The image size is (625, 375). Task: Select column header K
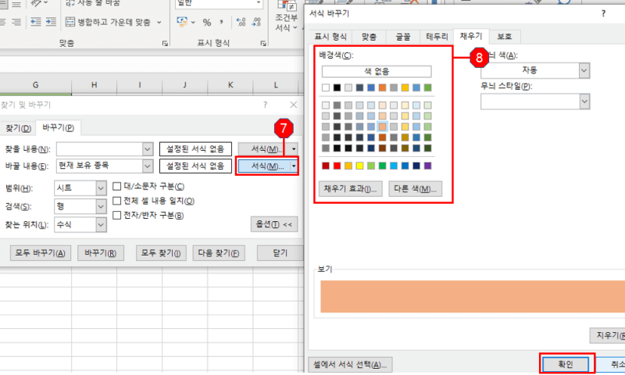[230, 85]
